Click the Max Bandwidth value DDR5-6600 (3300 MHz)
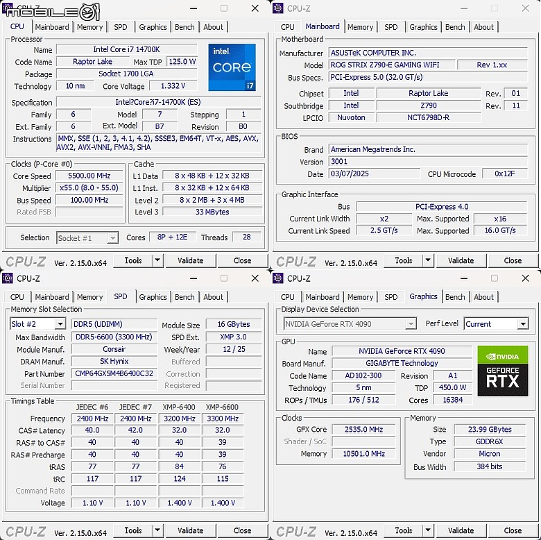The height and width of the screenshot is (540, 541). click(x=114, y=337)
